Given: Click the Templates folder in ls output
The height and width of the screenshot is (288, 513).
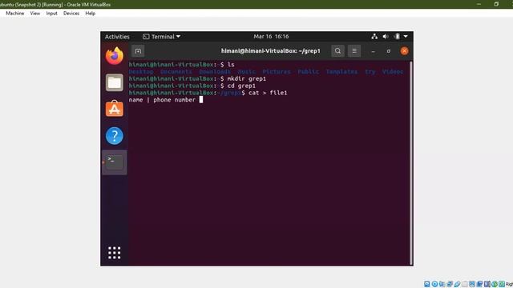Looking at the screenshot, I should pyautogui.click(x=341, y=72).
